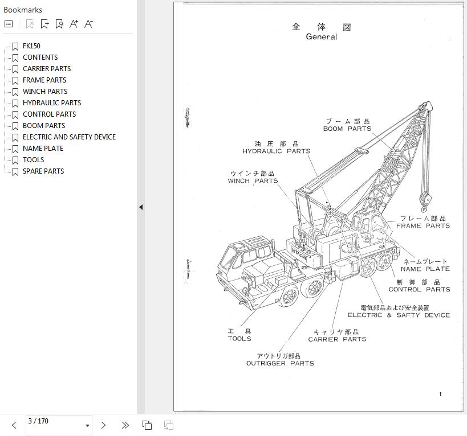
Task: Jump to the last page
Action: point(125,425)
